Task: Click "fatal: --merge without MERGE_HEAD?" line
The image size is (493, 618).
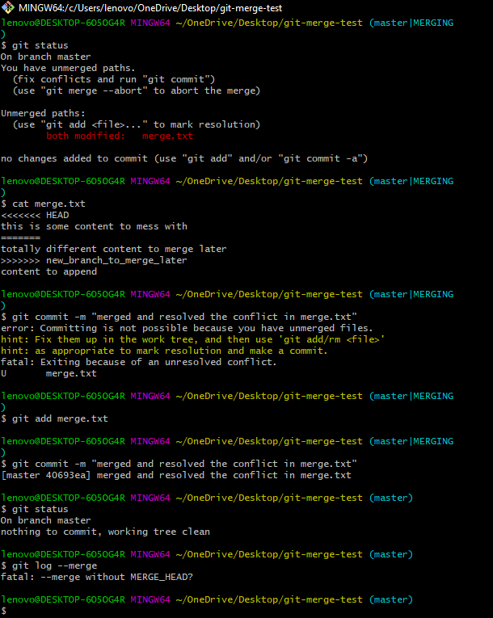Action: pos(97,577)
